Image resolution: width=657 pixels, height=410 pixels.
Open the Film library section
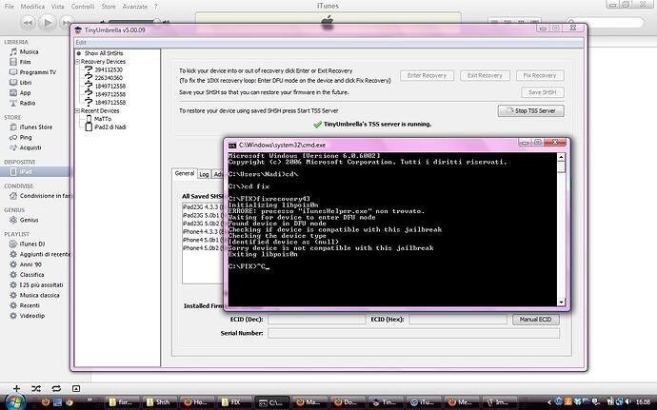(29, 62)
